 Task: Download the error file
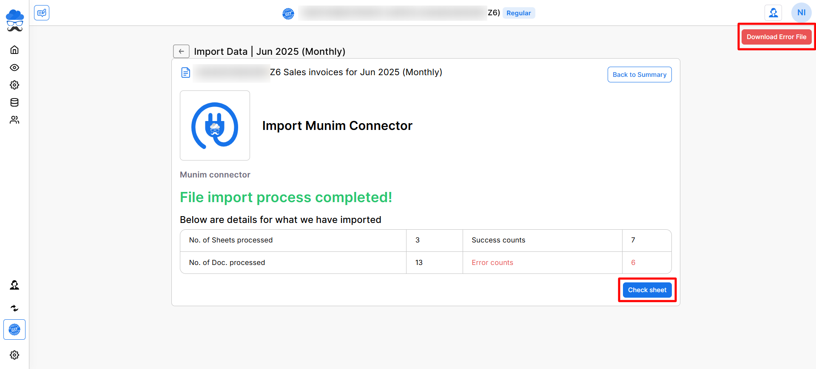pos(776,37)
